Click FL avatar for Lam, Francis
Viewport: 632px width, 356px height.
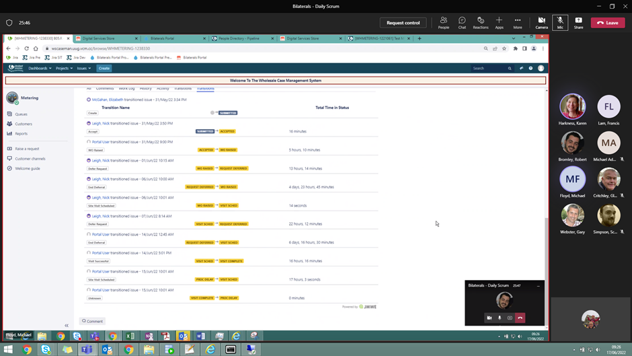[x=608, y=106]
